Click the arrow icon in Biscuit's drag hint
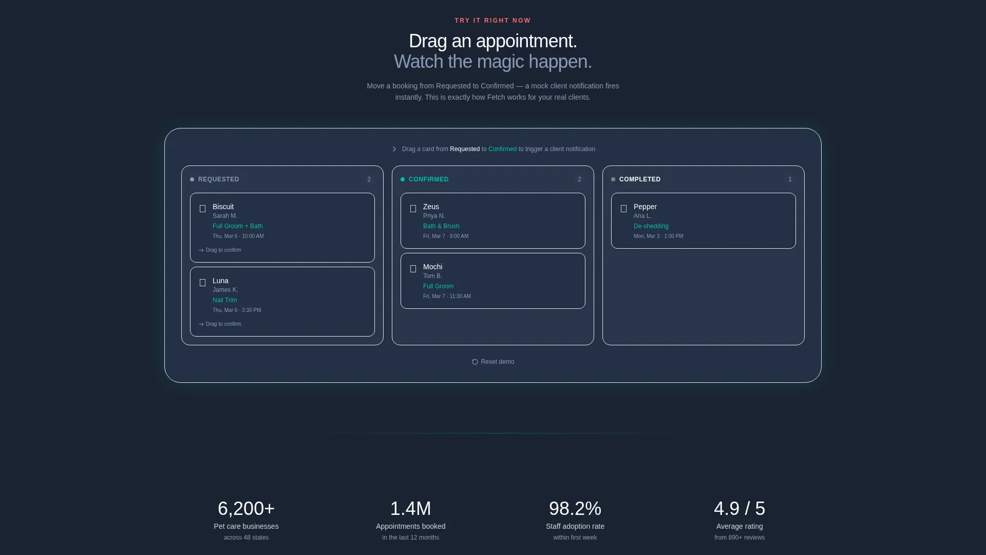The height and width of the screenshot is (555, 986). pyautogui.click(x=201, y=250)
